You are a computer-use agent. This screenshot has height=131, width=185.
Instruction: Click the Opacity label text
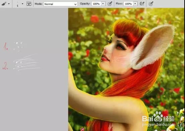point(85,4)
